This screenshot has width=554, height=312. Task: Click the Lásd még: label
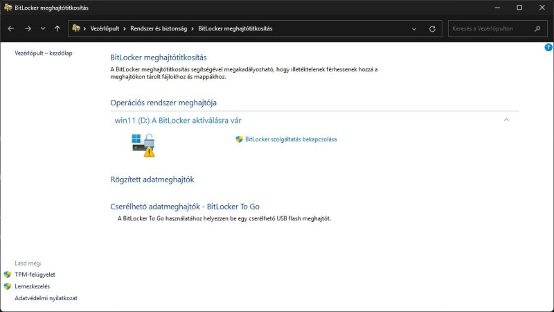tap(28, 263)
